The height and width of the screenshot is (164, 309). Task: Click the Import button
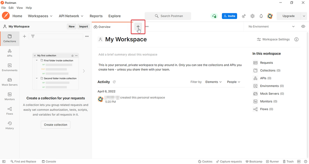click(x=84, y=26)
